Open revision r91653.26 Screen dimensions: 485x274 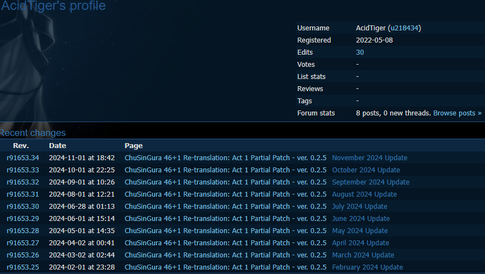click(x=23, y=255)
